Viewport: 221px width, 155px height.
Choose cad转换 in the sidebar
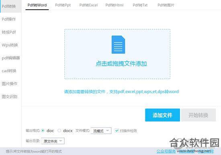[x=9, y=71]
